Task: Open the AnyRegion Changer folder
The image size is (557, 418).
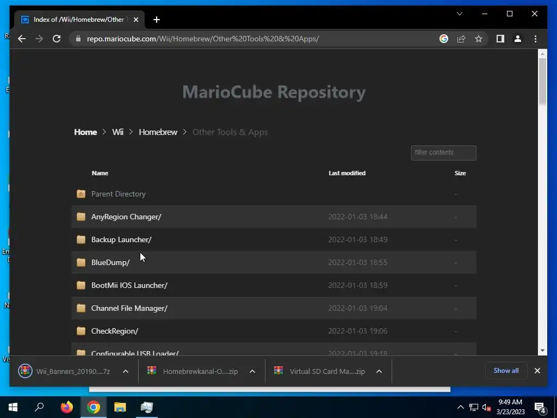Action: 126,217
